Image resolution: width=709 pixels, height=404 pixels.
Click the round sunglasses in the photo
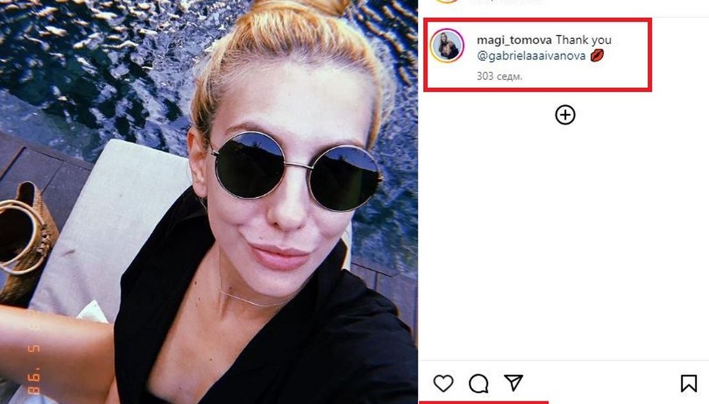click(x=297, y=172)
